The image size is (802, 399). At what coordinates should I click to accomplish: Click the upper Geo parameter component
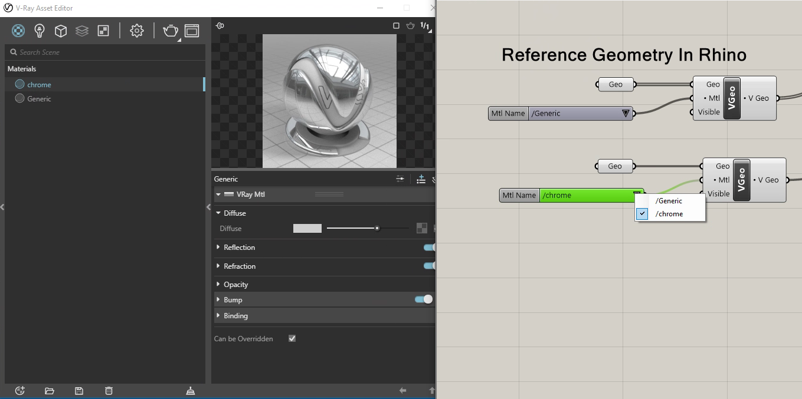click(616, 84)
